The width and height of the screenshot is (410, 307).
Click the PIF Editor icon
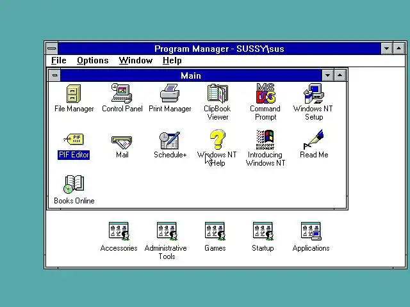coord(74,139)
